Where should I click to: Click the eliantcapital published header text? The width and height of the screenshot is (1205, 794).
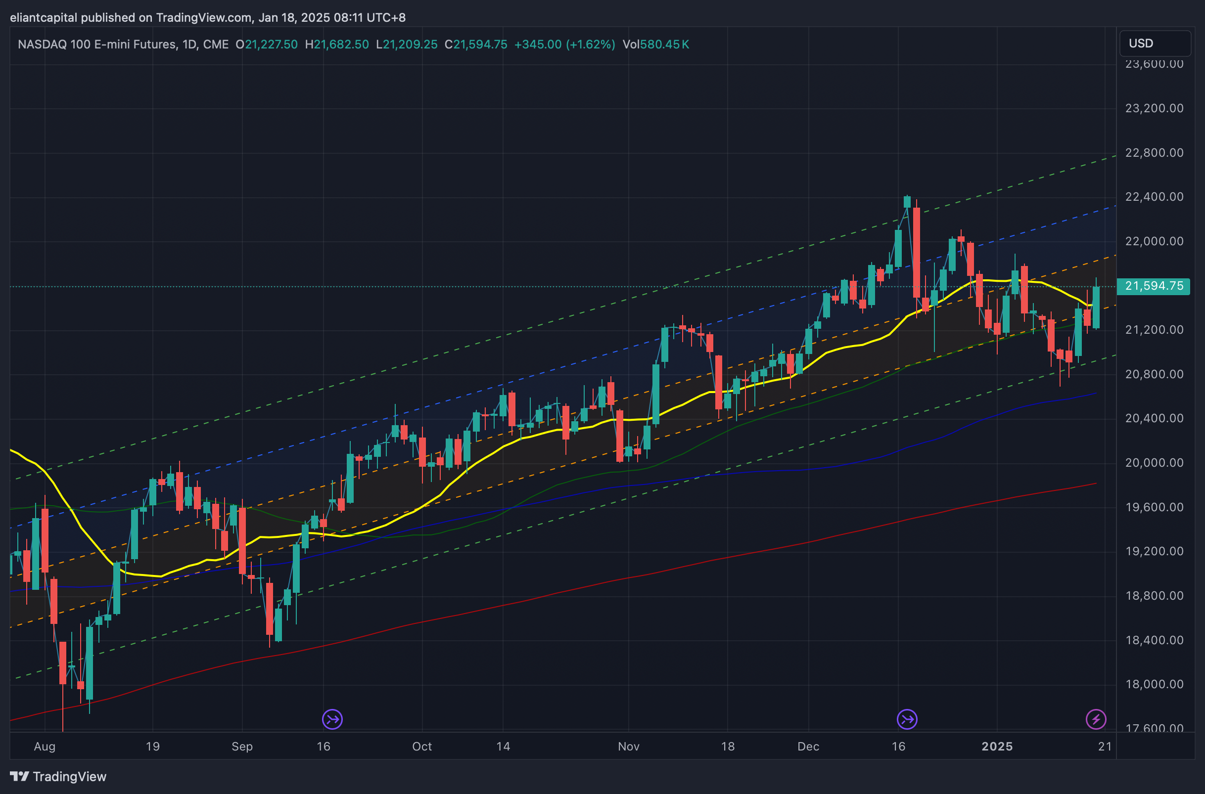(208, 18)
